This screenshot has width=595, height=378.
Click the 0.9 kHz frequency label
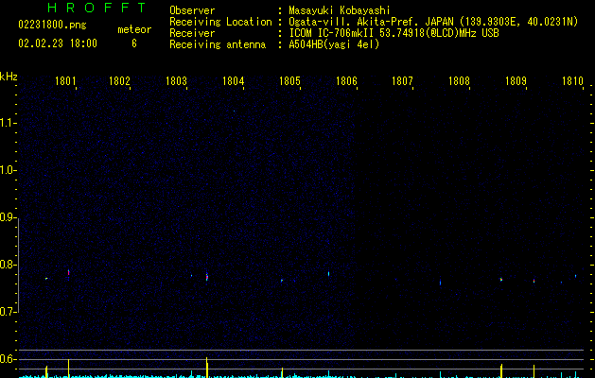(x=8, y=217)
